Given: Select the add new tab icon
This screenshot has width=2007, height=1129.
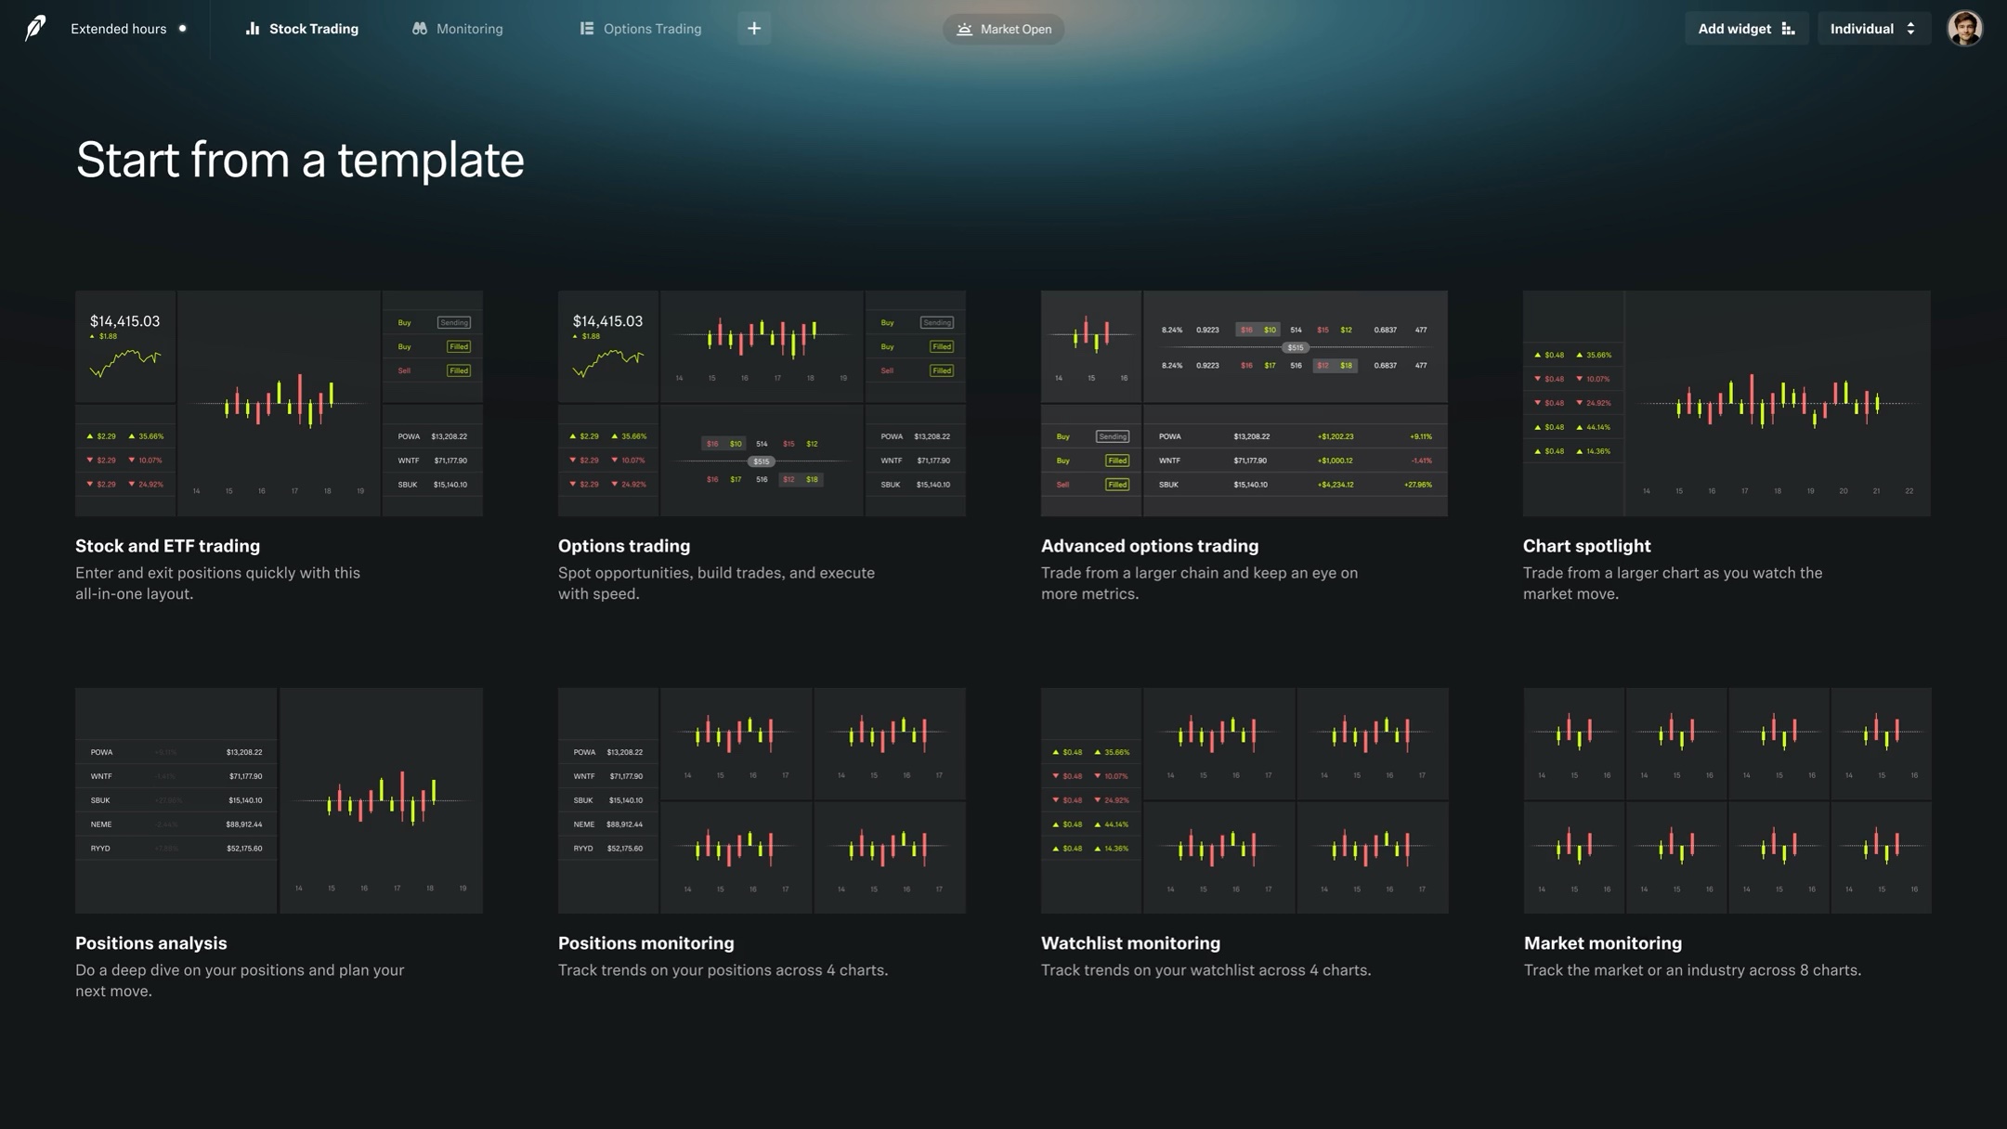Looking at the screenshot, I should click(752, 28).
